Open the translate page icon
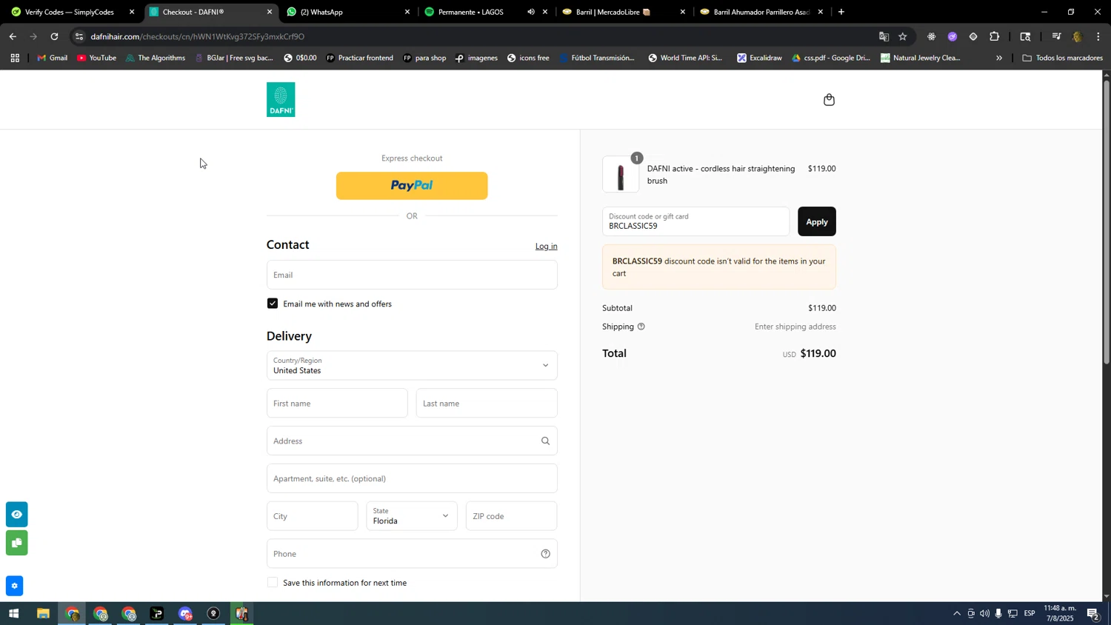 883,36
